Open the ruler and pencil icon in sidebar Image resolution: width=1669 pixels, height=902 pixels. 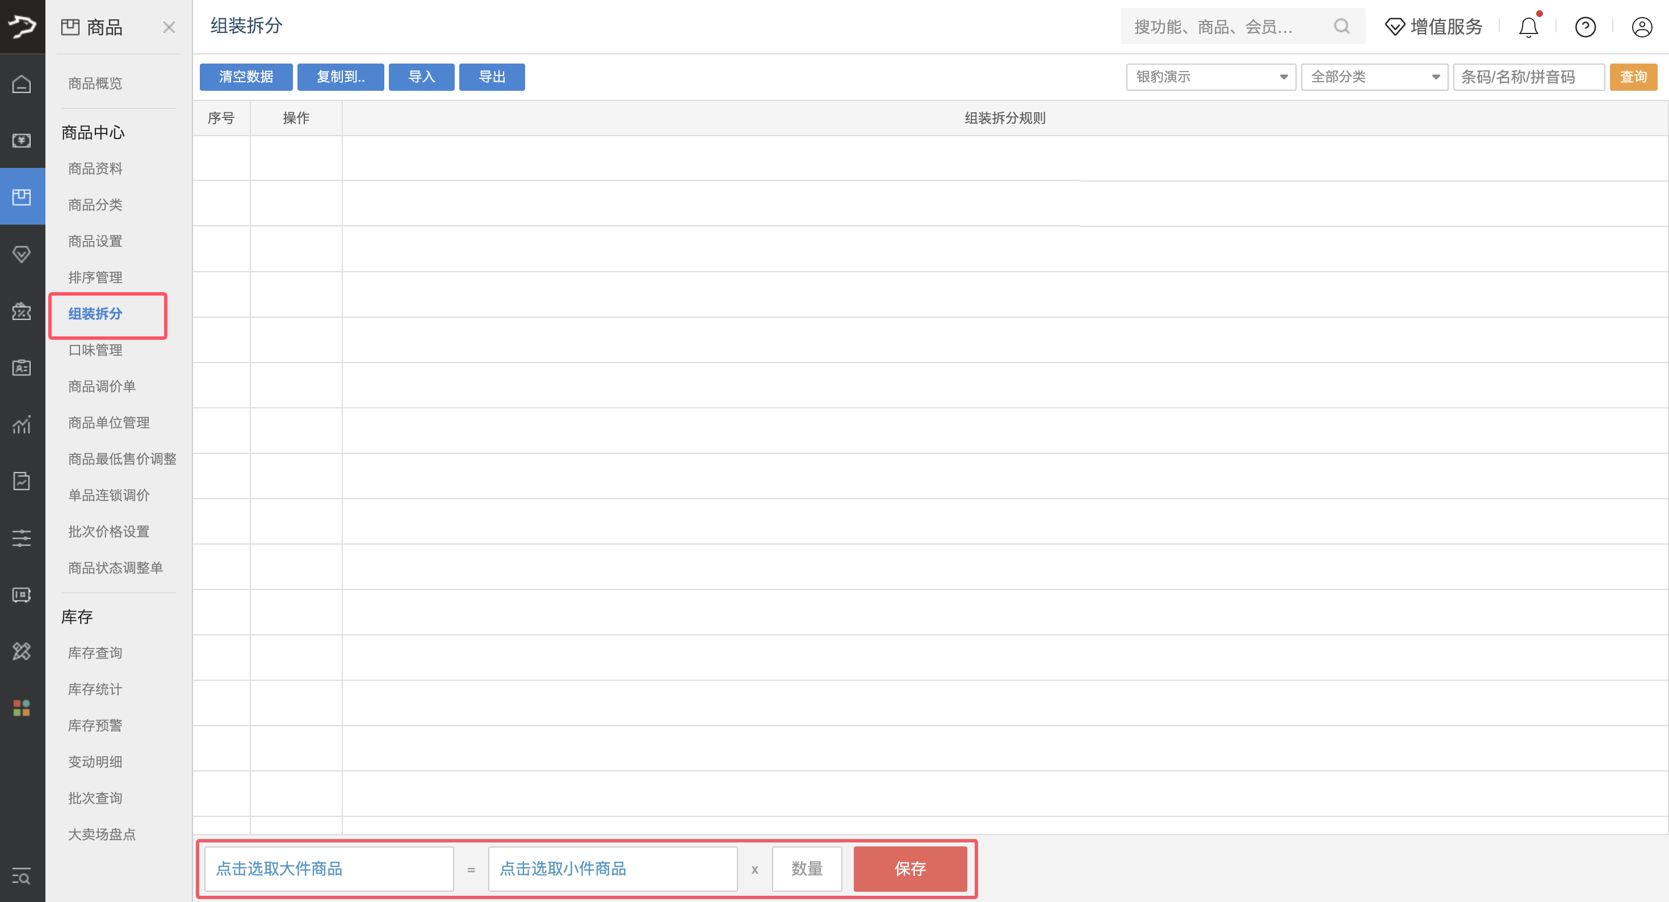pyautogui.click(x=22, y=651)
